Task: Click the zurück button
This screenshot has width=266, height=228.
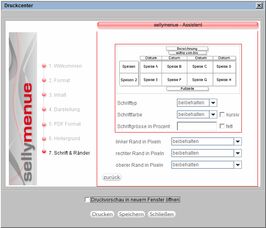Action: coord(112,177)
